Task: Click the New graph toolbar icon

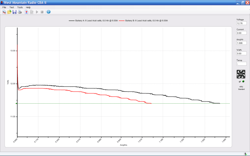Action: (x=4, y=12)
